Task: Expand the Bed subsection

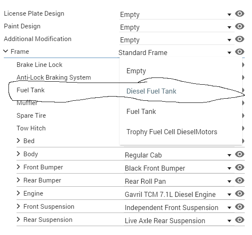Action: pyautogui.click(x=18, y=141)
